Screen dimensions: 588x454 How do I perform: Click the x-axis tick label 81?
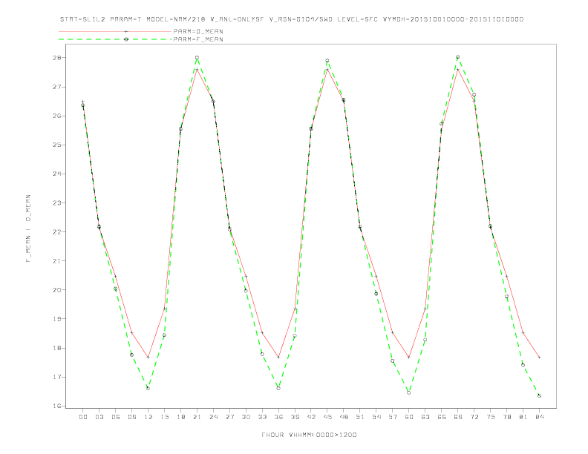coord(523,417)
